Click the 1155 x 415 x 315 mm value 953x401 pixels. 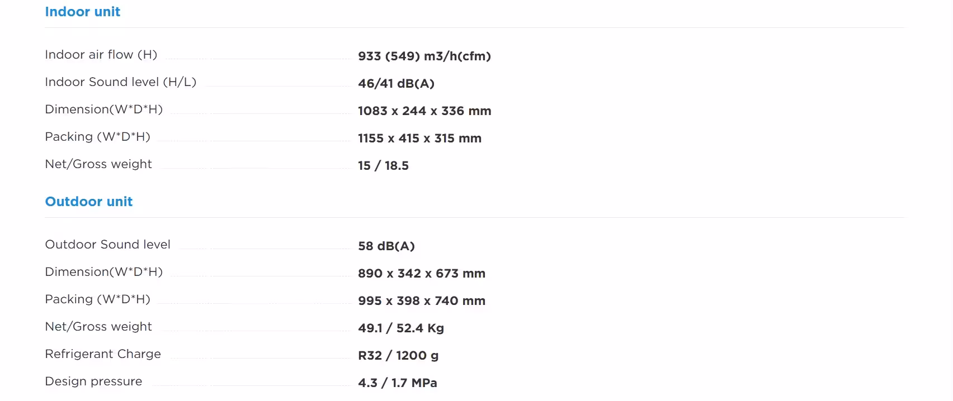click(419, 139)
